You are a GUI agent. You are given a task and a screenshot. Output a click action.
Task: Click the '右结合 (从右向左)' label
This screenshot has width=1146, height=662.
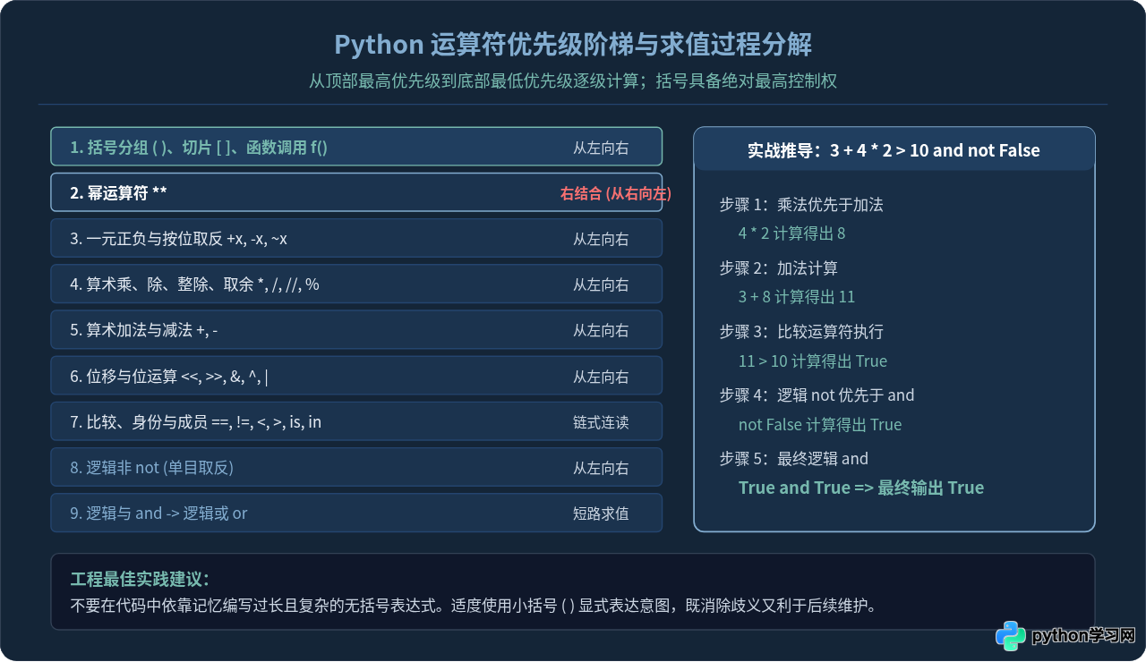[x=616, y=193]
